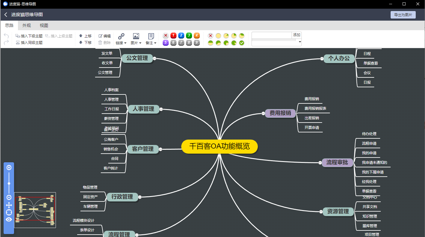Image resolution: width=425 pixels, height=237 pixels.
Task: Set priority 3 (green badge)
Action: [x=189, y=36]
